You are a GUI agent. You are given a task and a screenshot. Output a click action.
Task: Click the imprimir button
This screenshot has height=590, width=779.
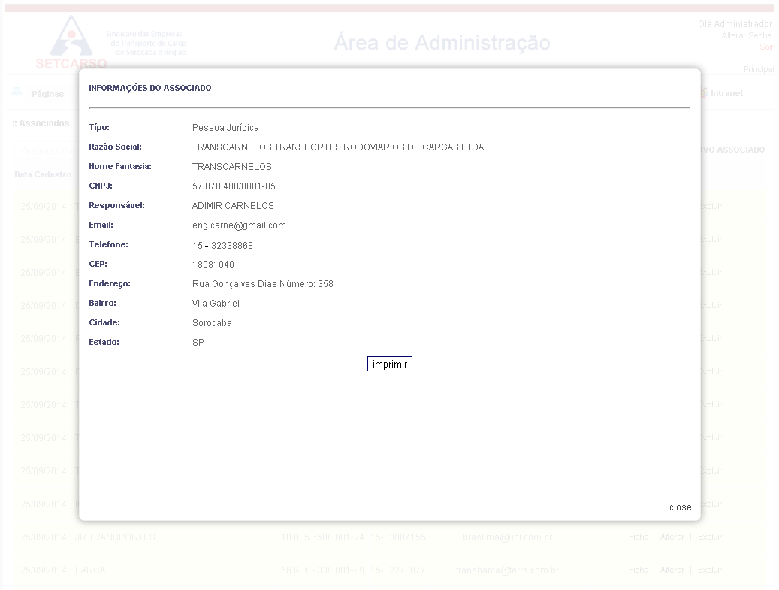click(389, 364)
